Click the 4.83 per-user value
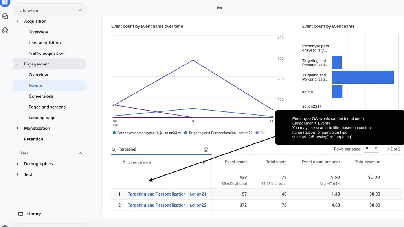The width and height of the screenshot is (404, 227). point(336,205)
